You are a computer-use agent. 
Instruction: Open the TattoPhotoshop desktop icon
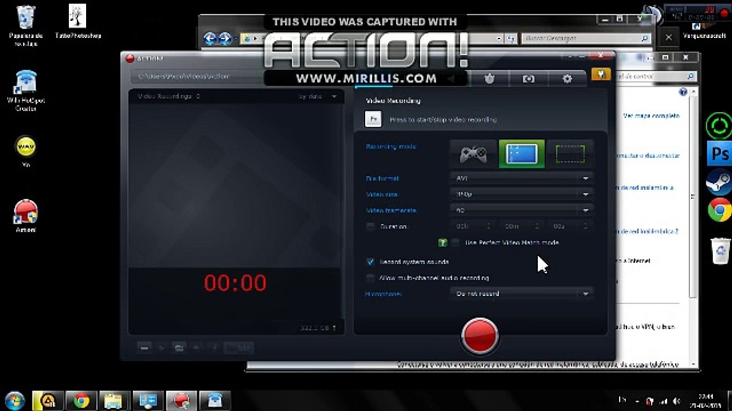point(78,22)
